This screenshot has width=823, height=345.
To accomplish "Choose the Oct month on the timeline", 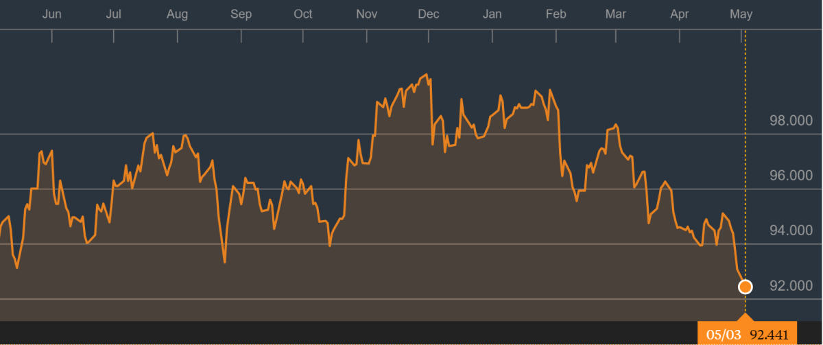I will pyautogui.click(x=302, y=14).
